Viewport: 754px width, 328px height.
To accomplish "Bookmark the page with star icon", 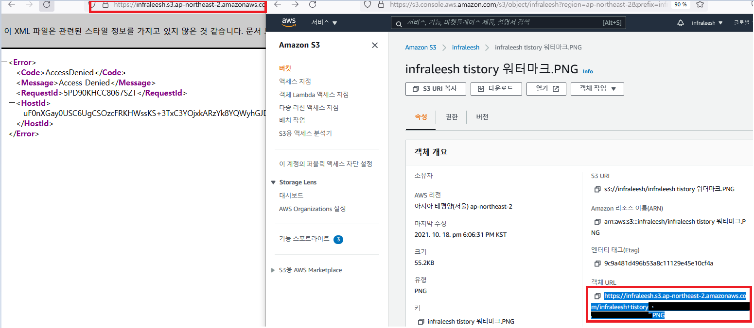I will pyautogui.click(x=700, y=4).
